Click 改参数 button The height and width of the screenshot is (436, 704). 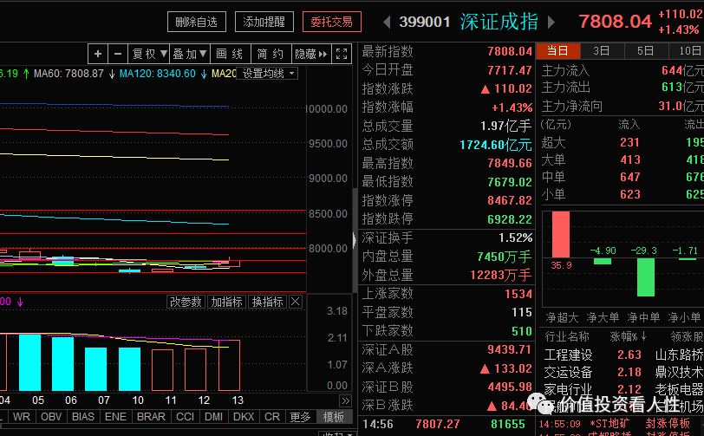click(186, 302)
